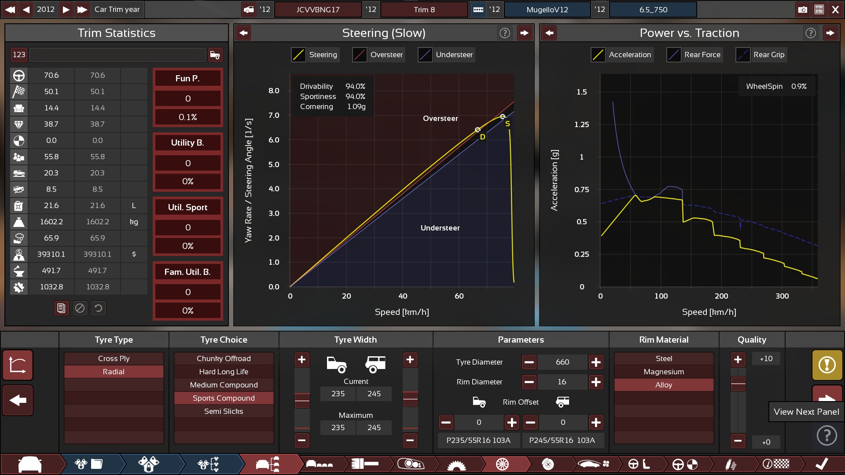Image resolution: width=845 pixels, height=475 pixels.
Task: Click the load car icon beside search field
Action: click(215, 55)
